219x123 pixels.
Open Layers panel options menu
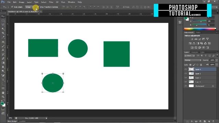coord(217,52)
